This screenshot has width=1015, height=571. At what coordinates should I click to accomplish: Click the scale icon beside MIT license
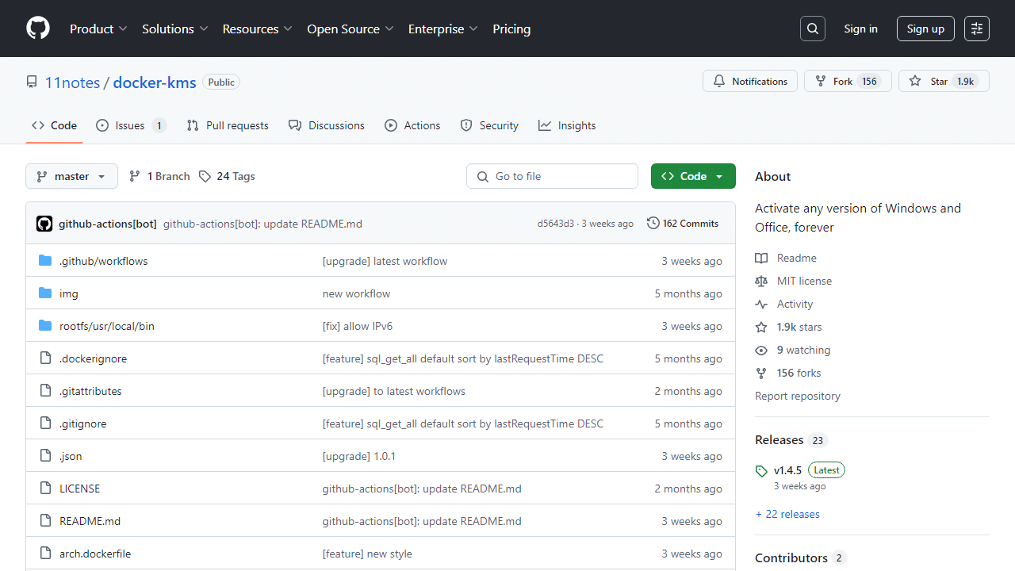point(761,281)
